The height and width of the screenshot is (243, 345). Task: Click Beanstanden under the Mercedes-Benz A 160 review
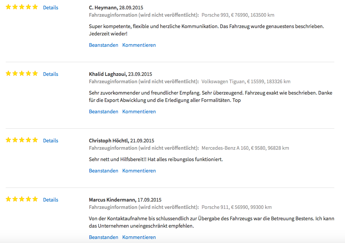[103, 171]
